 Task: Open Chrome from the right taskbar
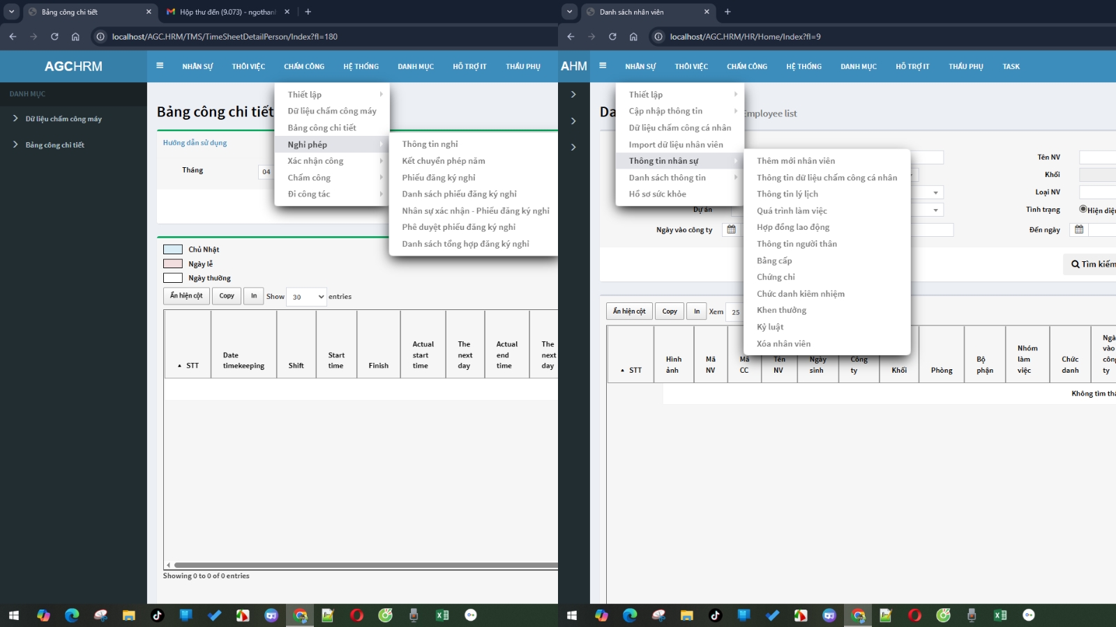(x=858, y=615)
